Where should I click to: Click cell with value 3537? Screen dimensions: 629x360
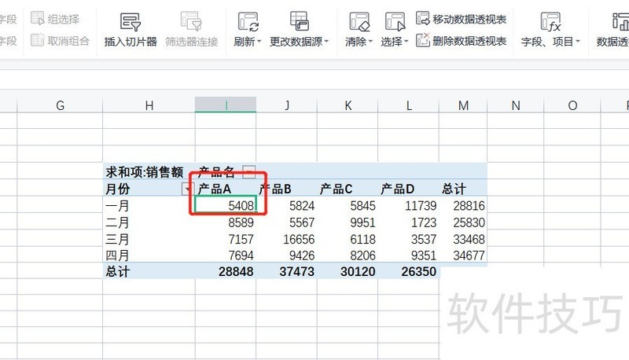(x=408, y=239)
